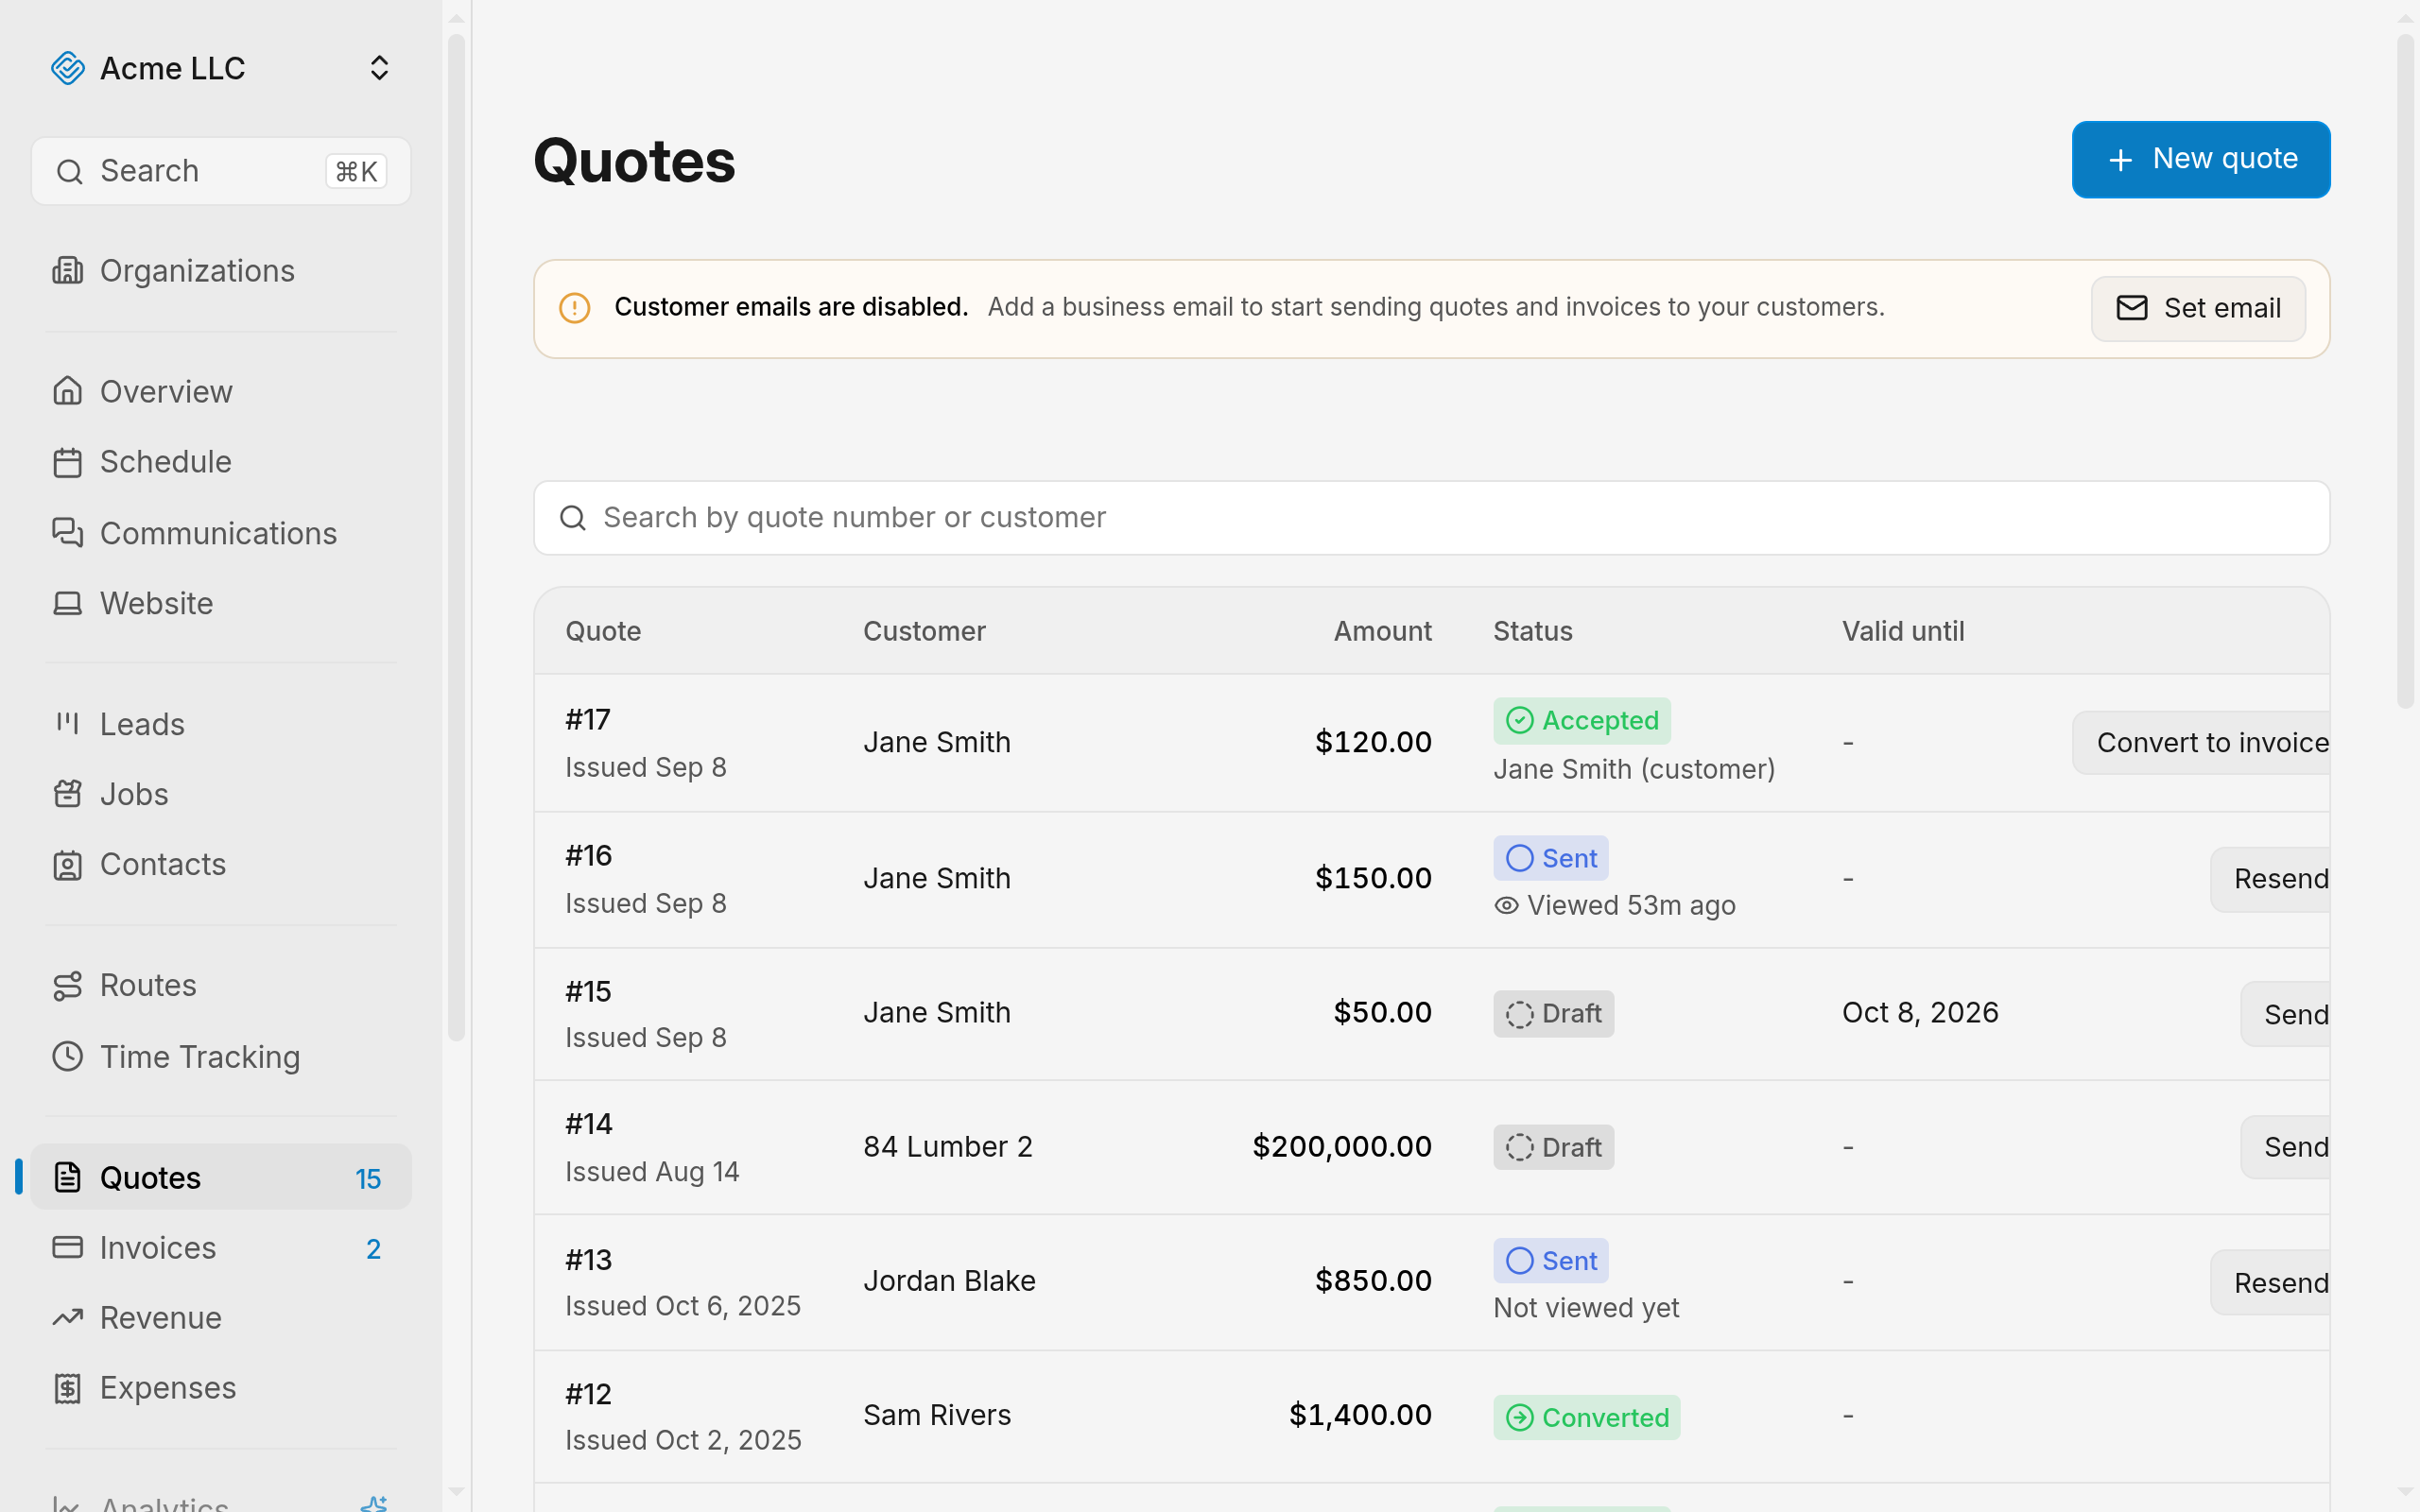Viewport: 2420px width, 1512px height.
Task: Resend quote #16
Action: click(x=2270, y=879)
